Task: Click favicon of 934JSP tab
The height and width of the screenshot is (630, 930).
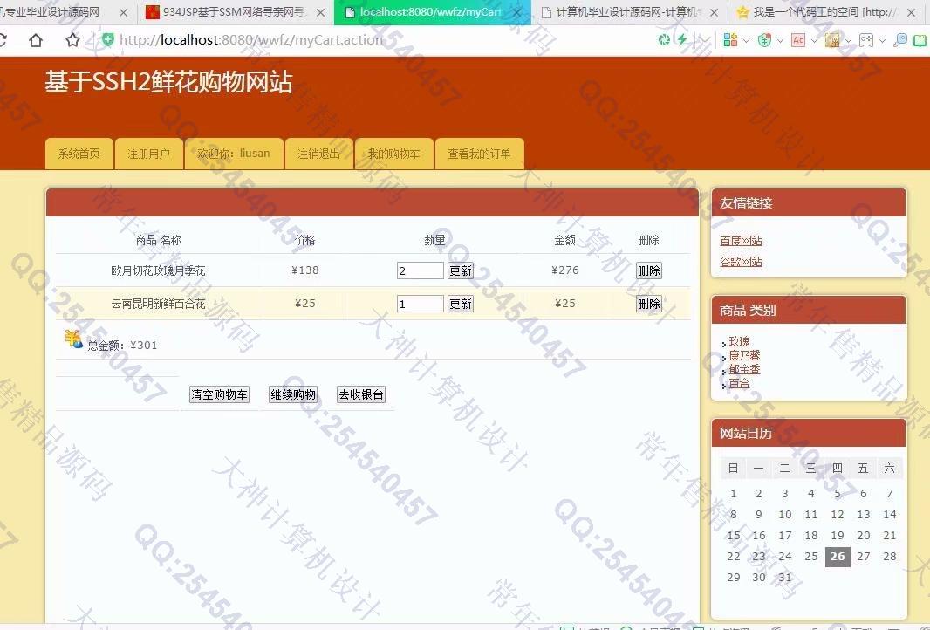Action: click(153, 12)
